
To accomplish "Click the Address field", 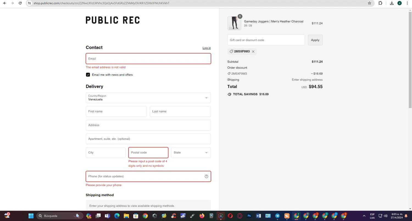I will pos(148,125).
